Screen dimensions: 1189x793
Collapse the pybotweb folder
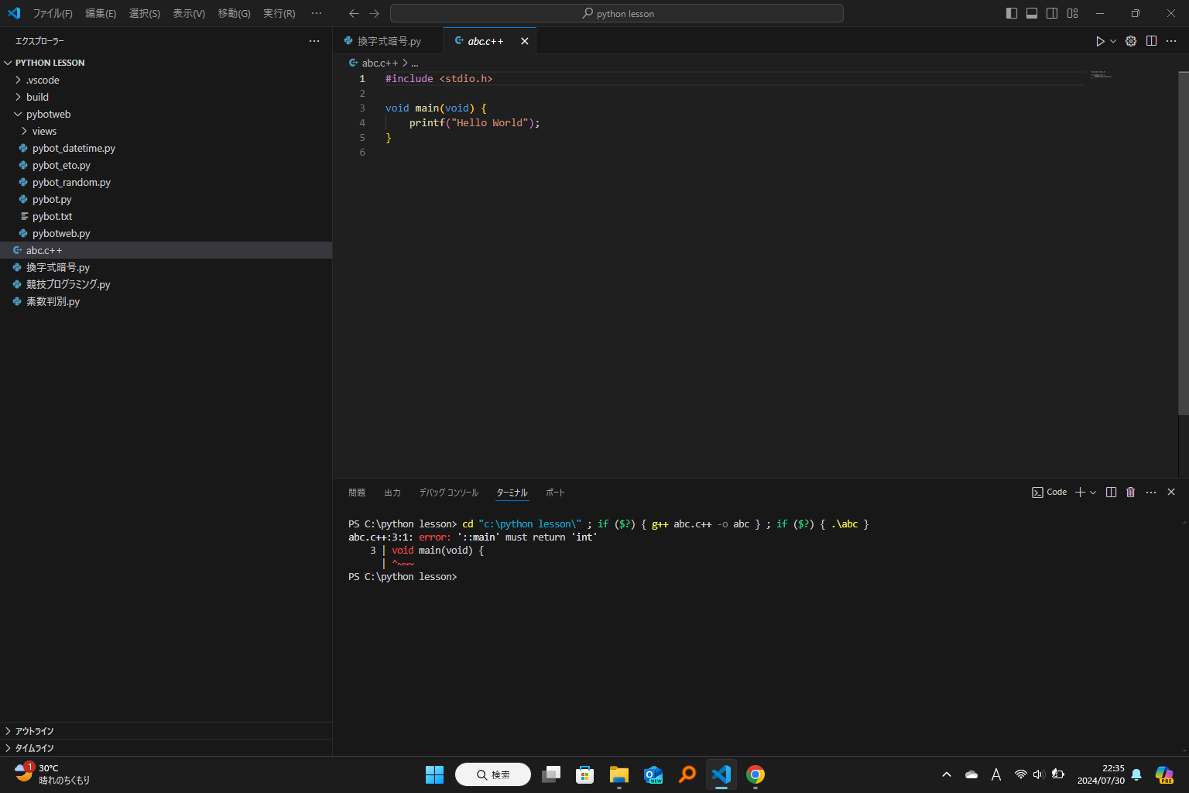pos(166,114)
